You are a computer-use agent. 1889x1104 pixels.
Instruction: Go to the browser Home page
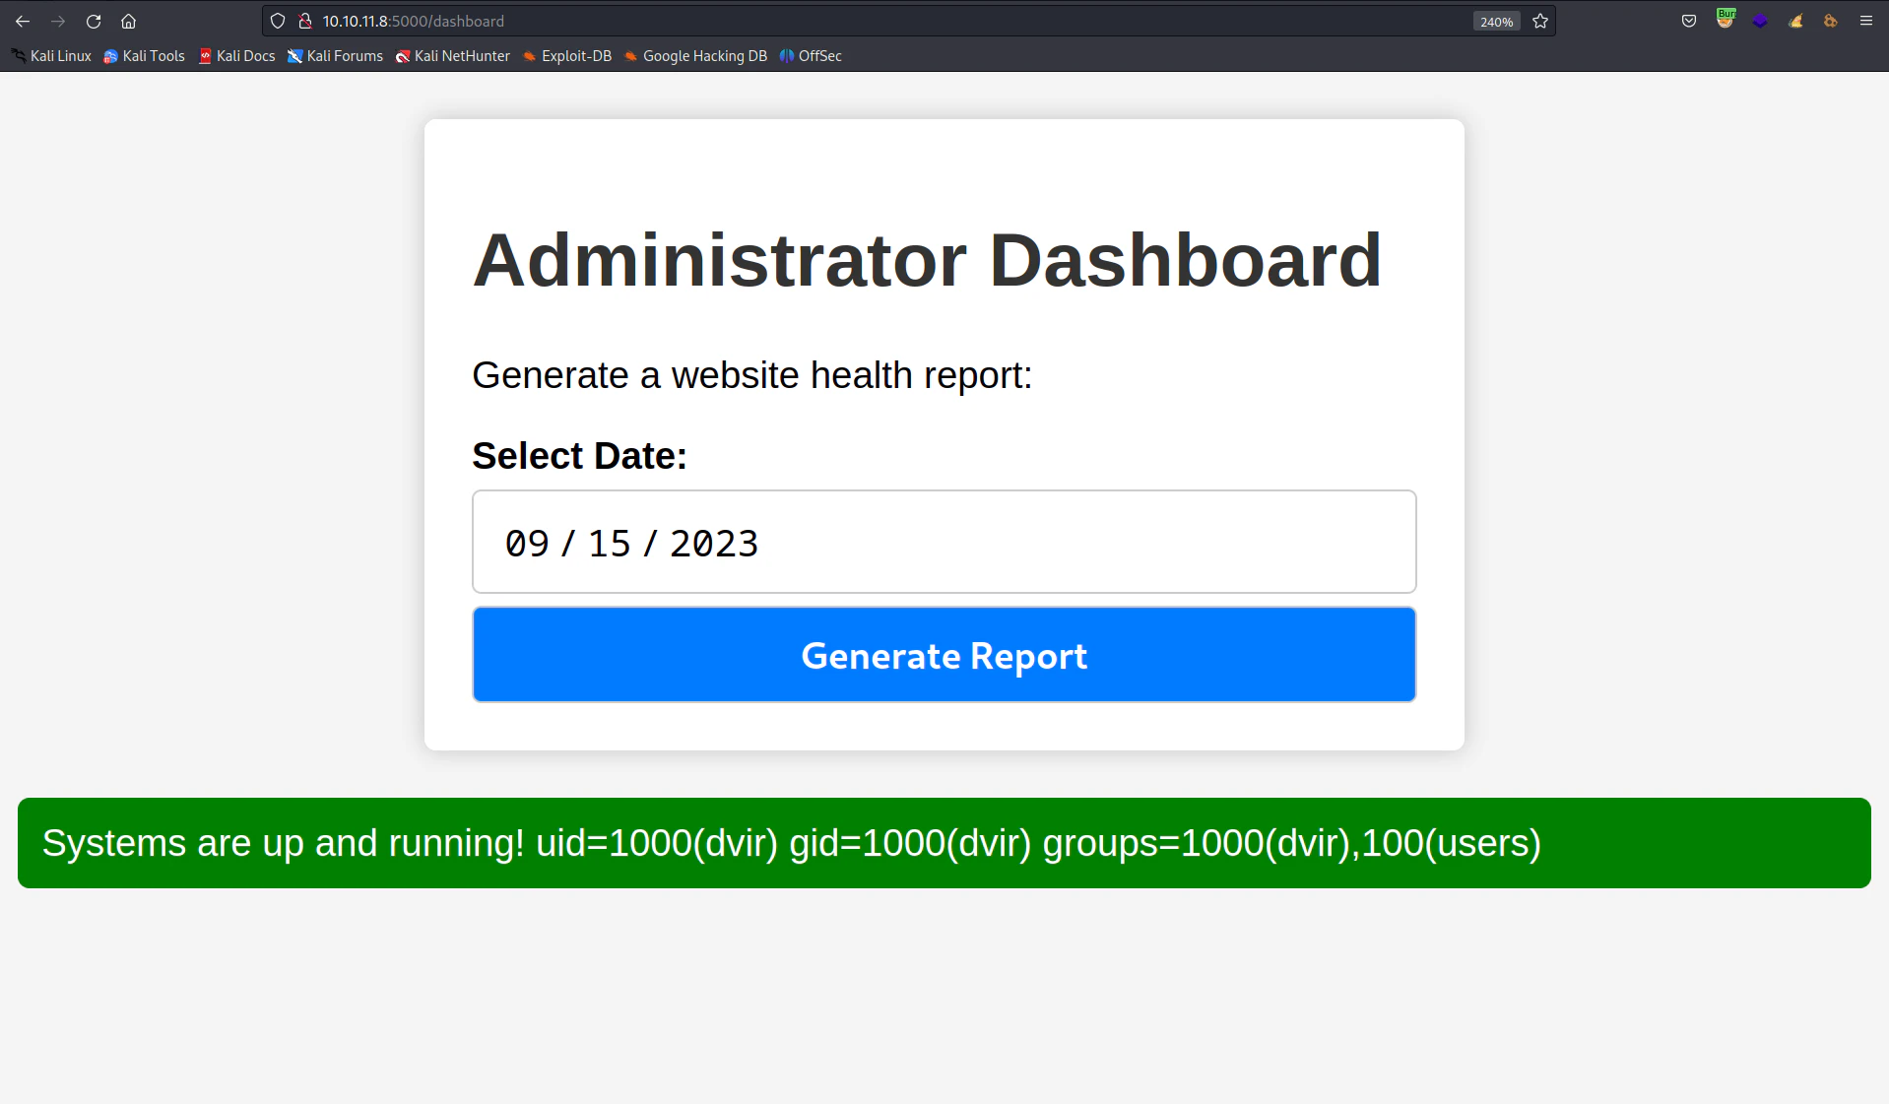[128, 21]
